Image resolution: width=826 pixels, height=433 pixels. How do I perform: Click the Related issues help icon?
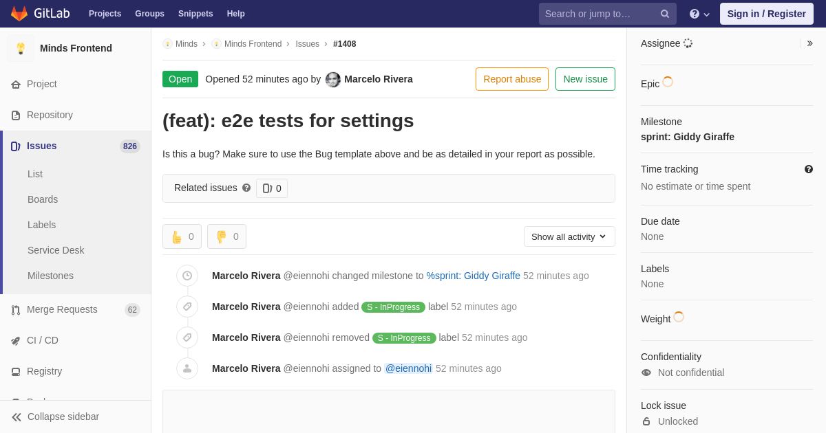246,188
